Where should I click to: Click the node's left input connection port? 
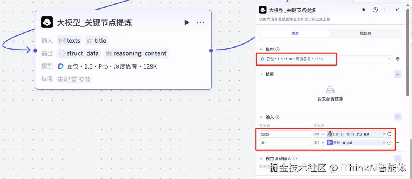point(35,50)
